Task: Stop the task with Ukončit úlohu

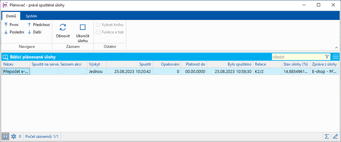Action: (x=83, y=33)
